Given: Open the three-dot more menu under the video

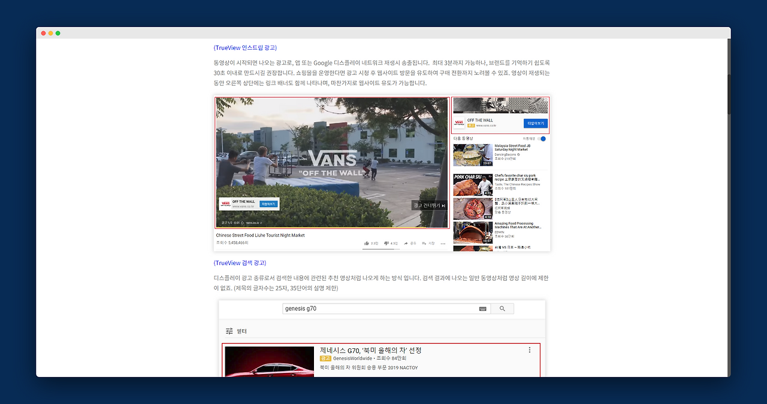Looking at the screenshot, I should [443, 244].
